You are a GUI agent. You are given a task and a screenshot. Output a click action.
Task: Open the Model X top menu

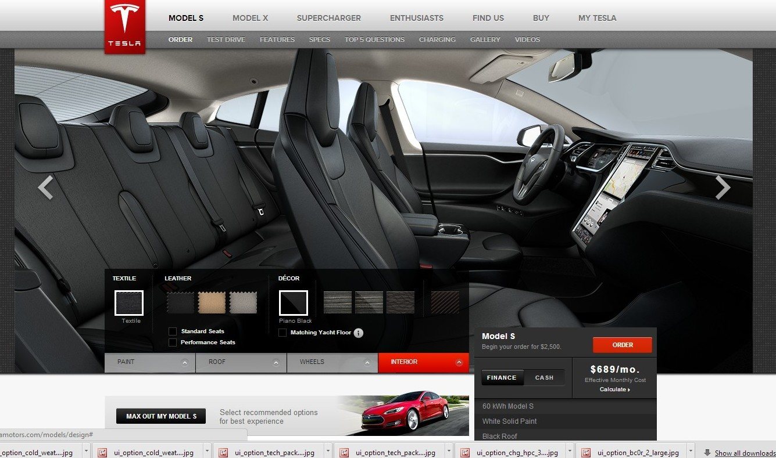point(251,18)
